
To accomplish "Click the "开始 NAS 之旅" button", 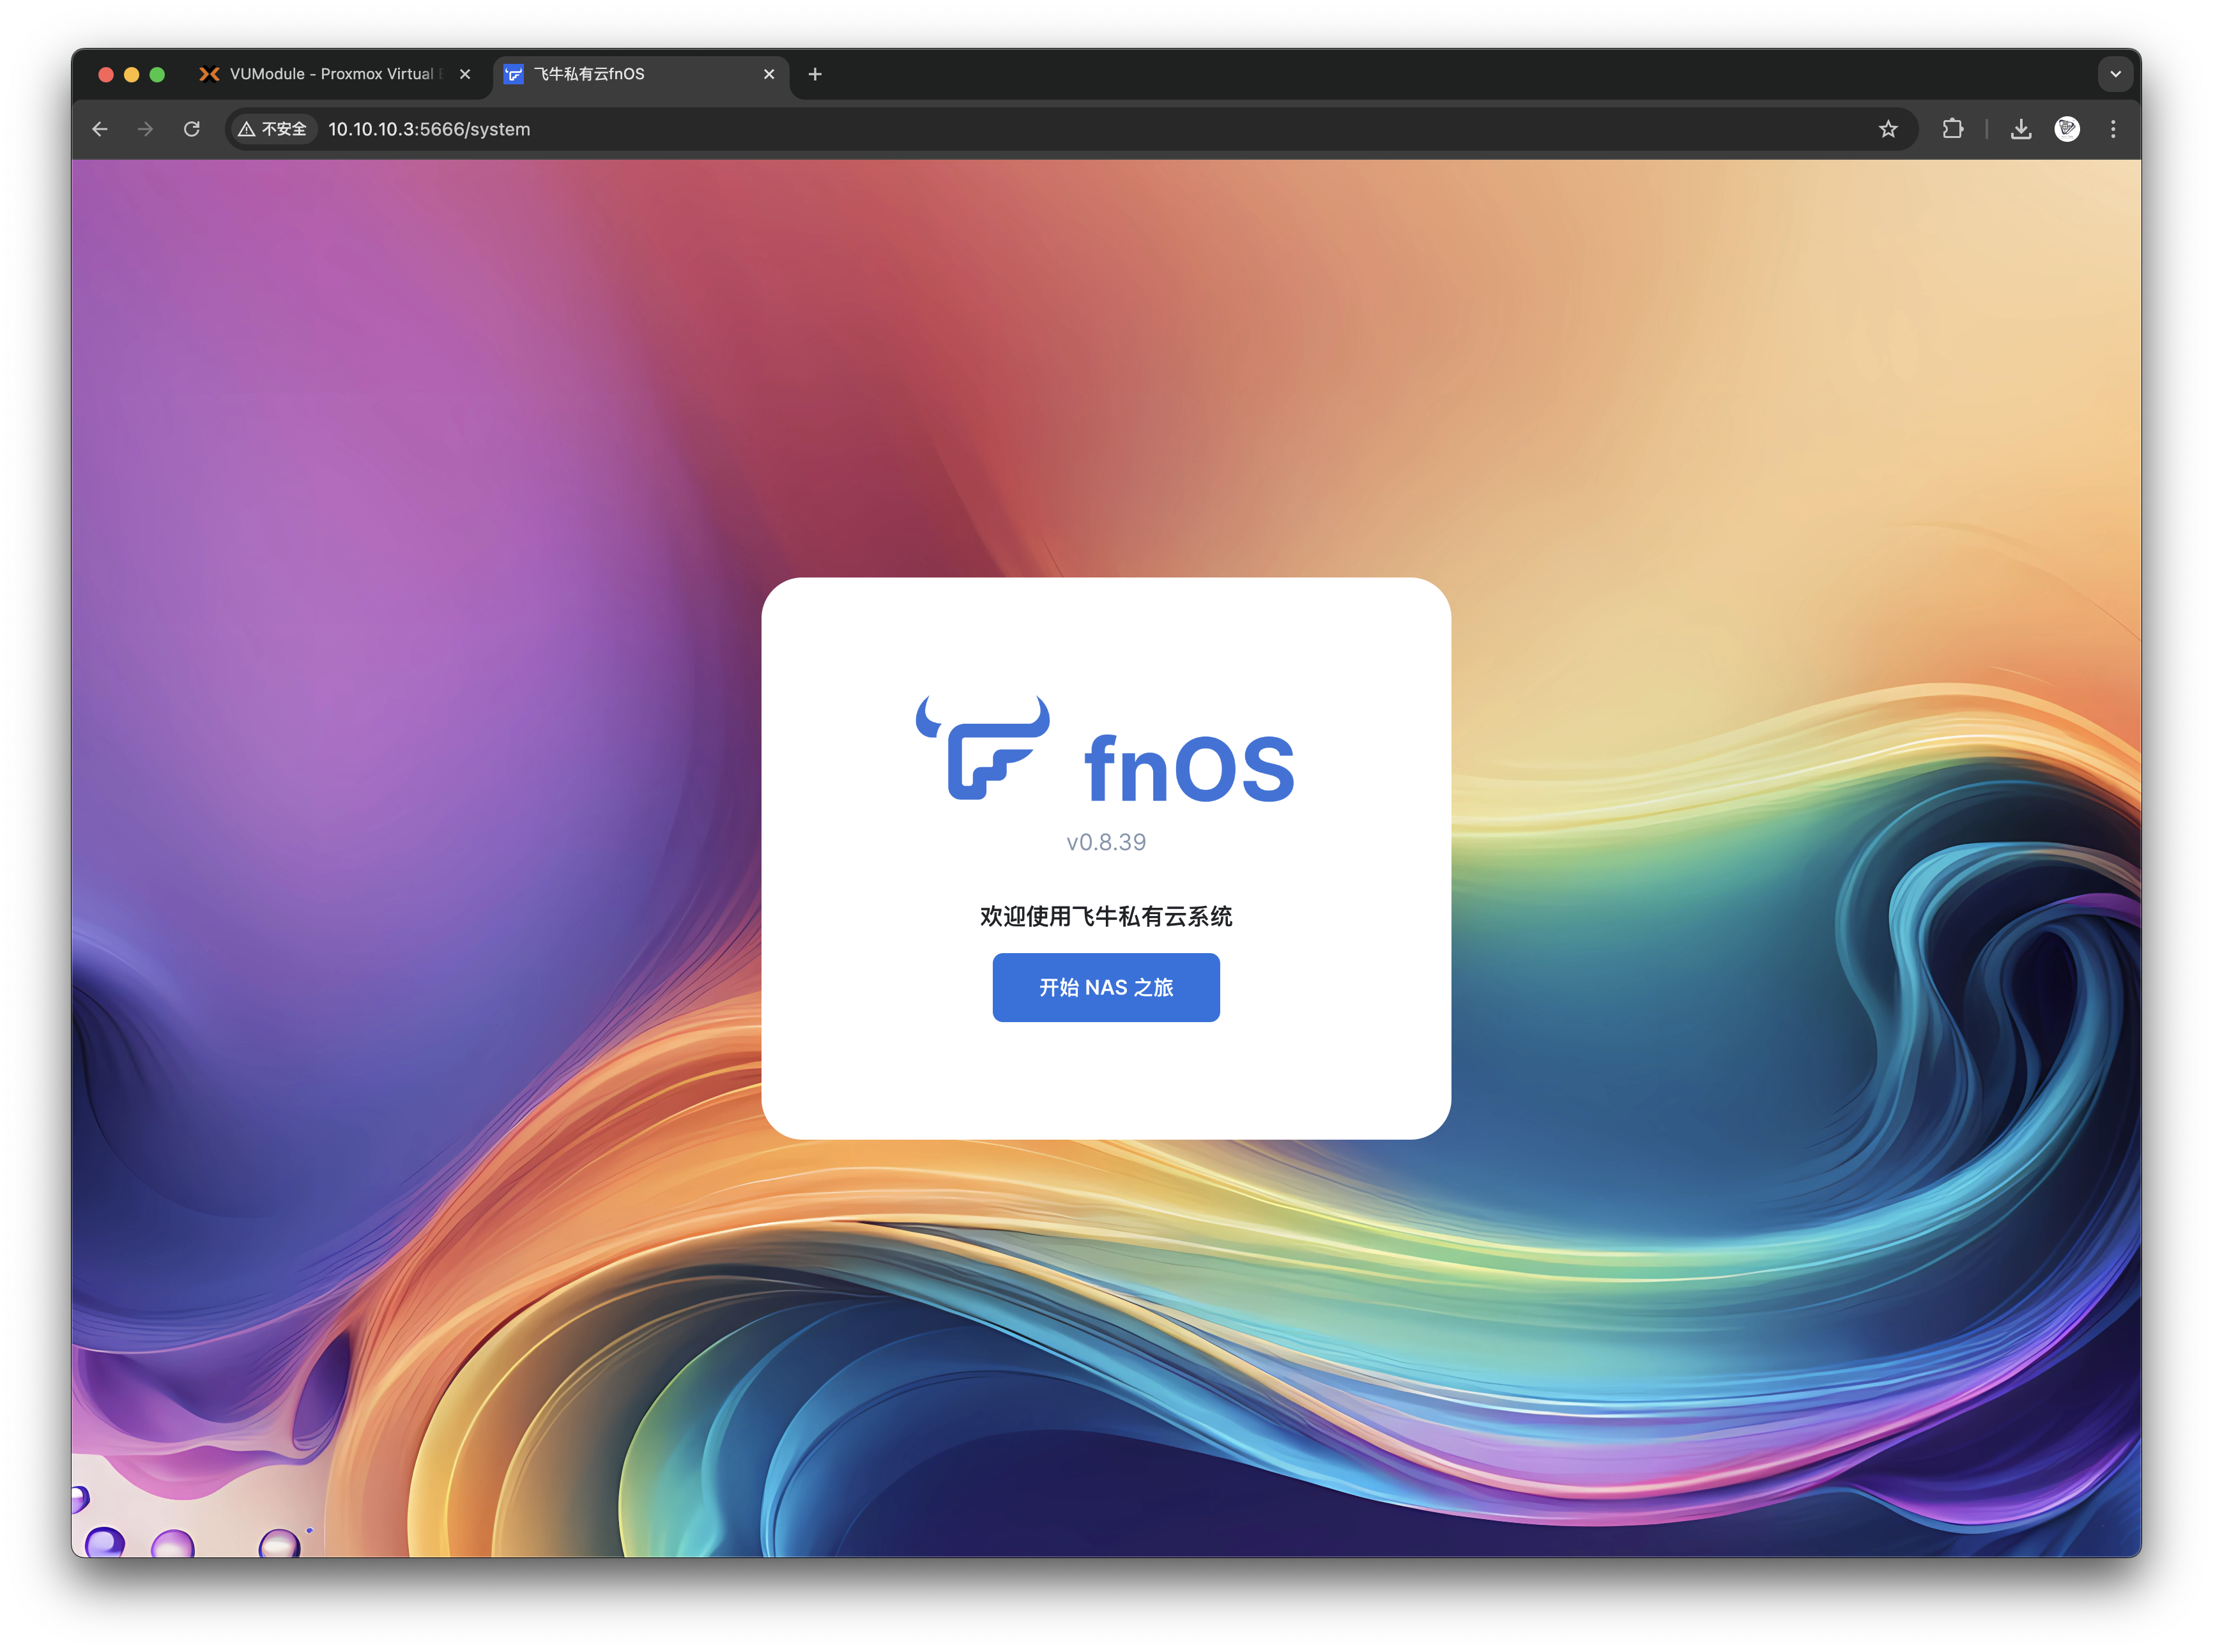I will click(1105, 987).
